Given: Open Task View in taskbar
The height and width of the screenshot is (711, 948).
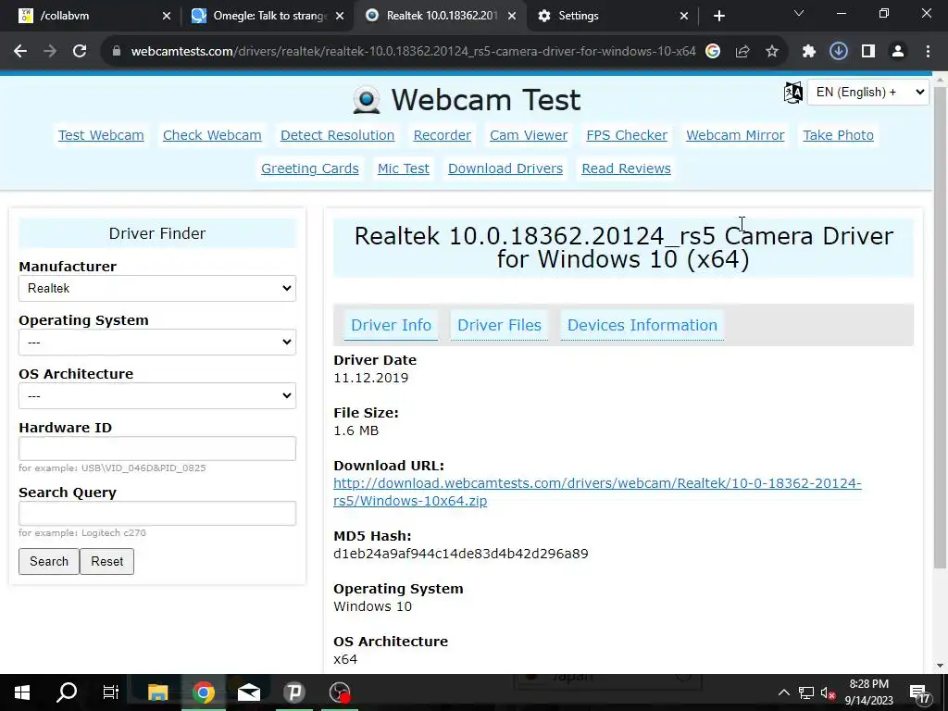Looking at the screenshot, I should click(111, 692).
